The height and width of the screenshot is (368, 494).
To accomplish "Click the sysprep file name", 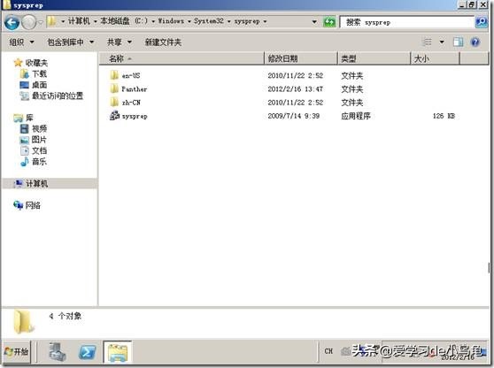I will pos(135,116).
